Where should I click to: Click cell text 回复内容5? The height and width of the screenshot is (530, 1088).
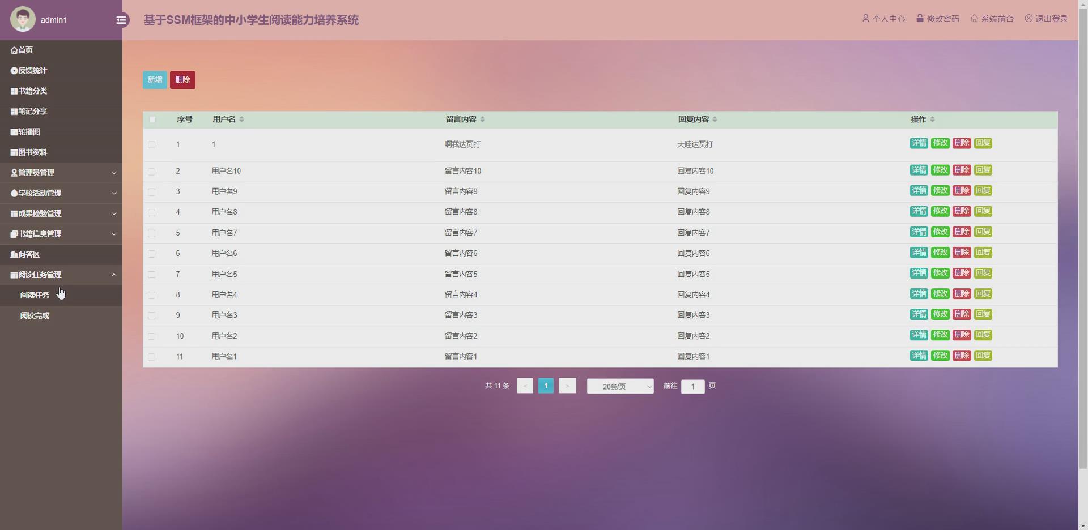click(x=694, y=275)
